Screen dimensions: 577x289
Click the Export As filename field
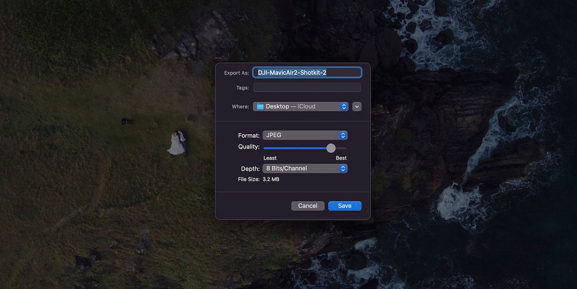(307, 73)
